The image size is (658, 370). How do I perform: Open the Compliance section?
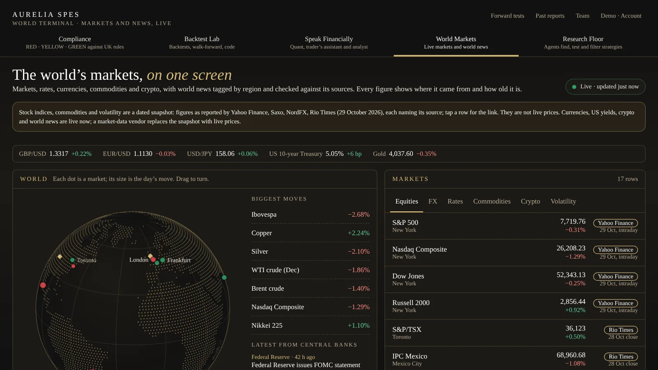[75, 43]
